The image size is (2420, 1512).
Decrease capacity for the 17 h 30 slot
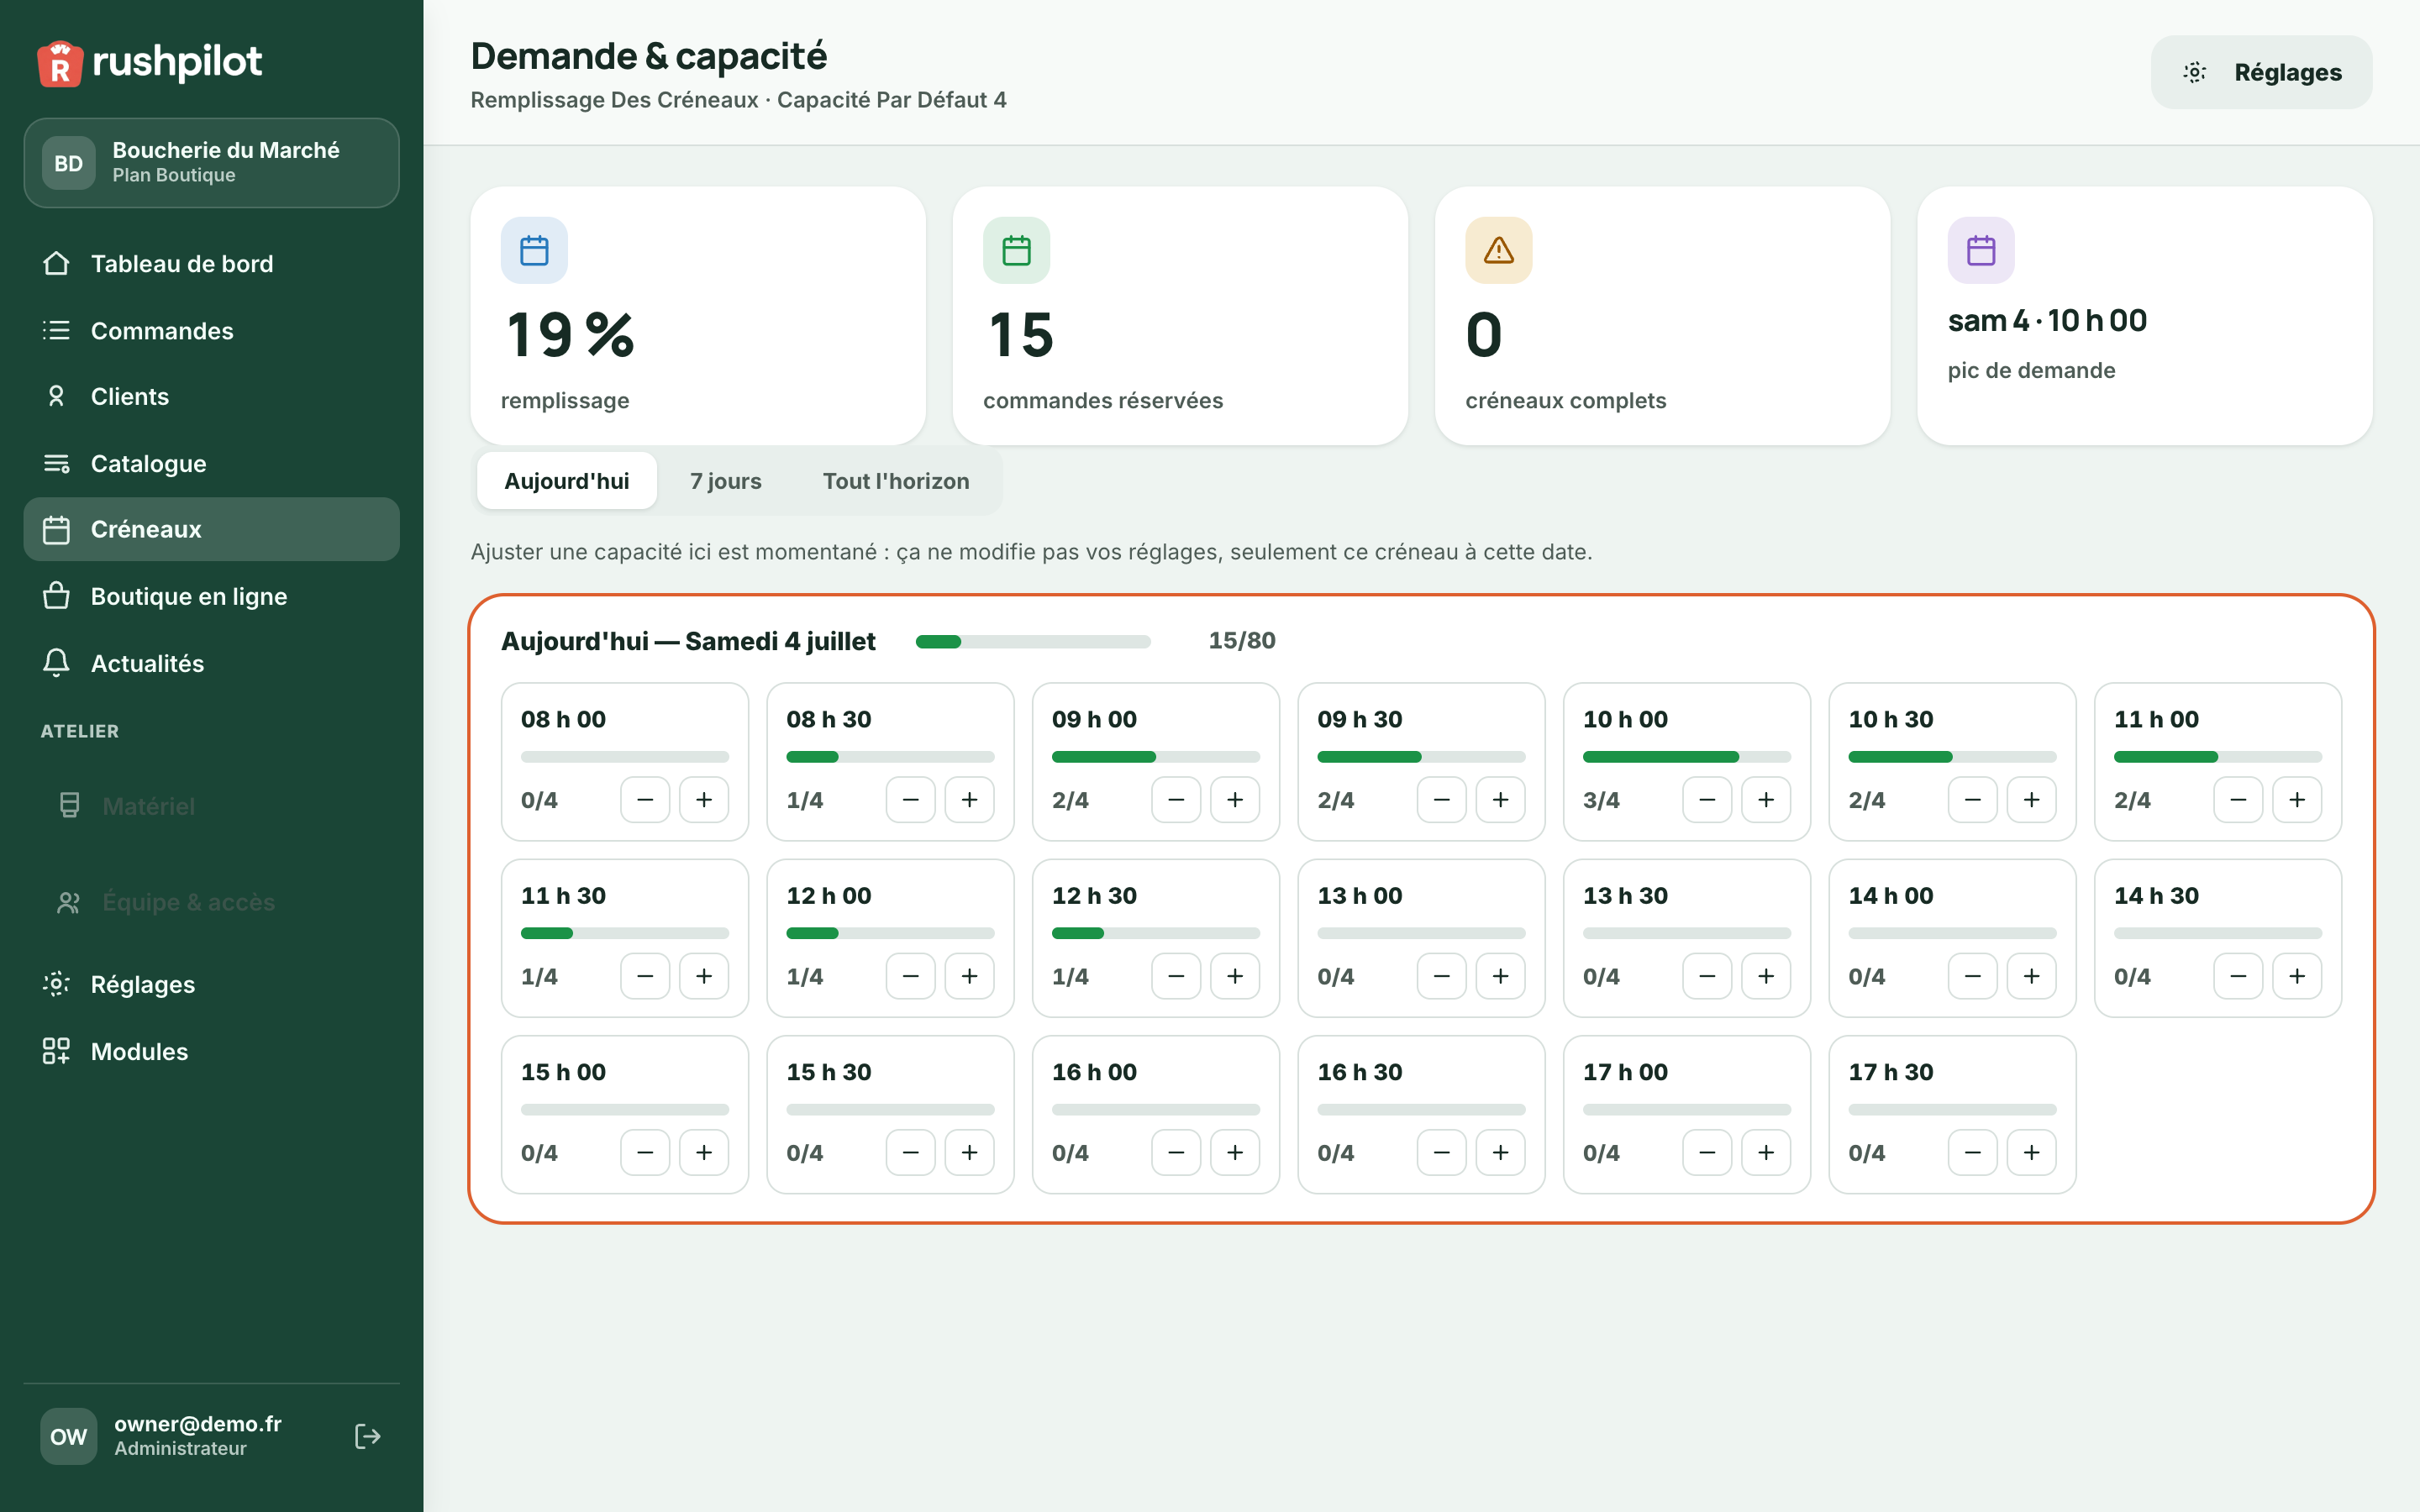pos(1972,1153)
